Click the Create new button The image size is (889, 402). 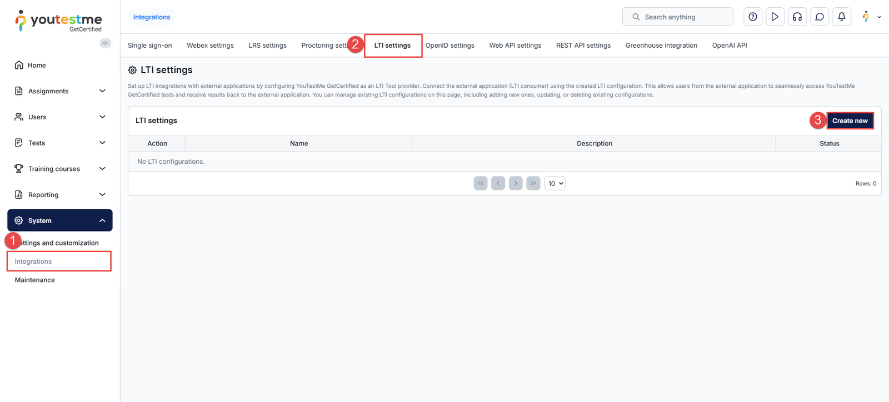pyautogui.click(x=850, y=120)
